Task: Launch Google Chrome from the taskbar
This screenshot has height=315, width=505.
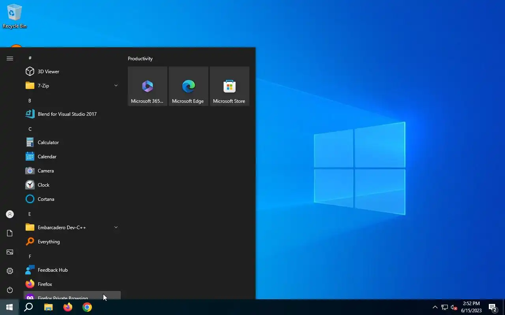Action: point(87,307)
